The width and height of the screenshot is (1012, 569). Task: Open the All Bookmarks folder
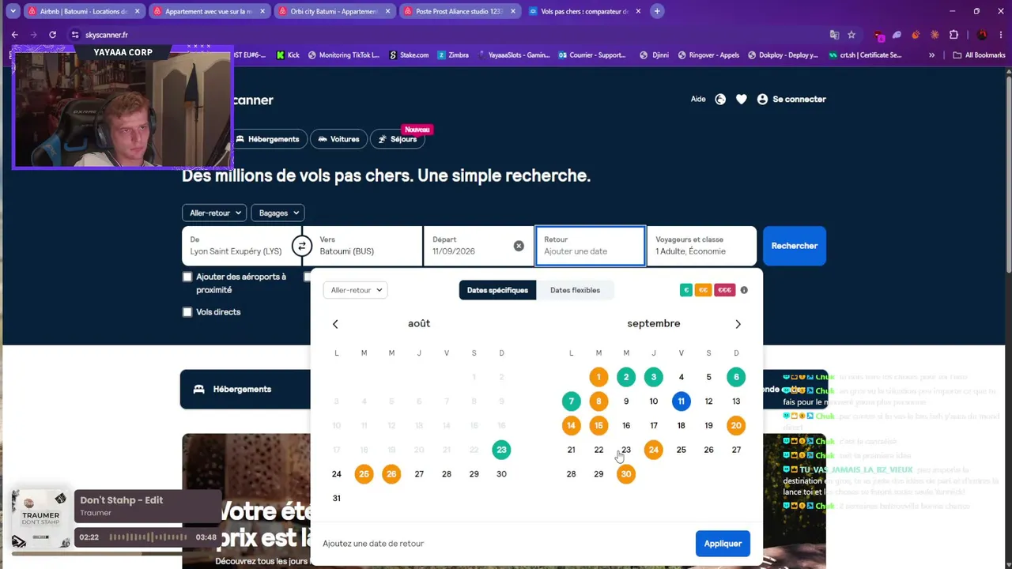[979, 55]
